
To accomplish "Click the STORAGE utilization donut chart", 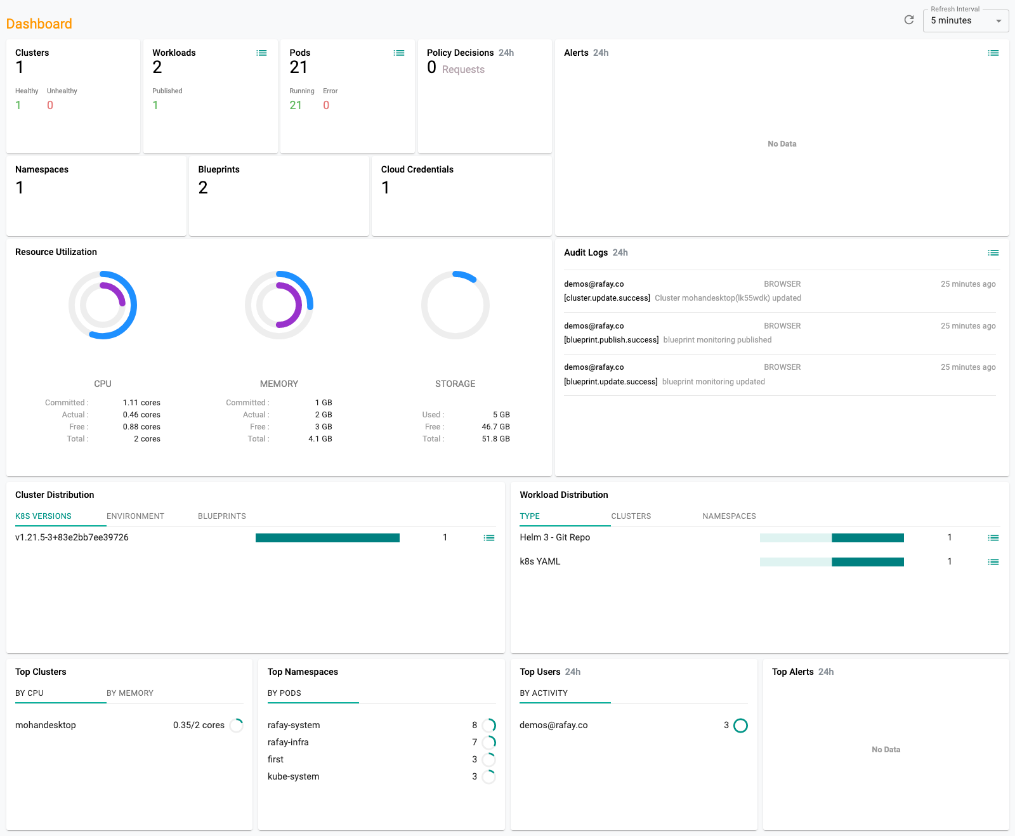I will (455, 305).
